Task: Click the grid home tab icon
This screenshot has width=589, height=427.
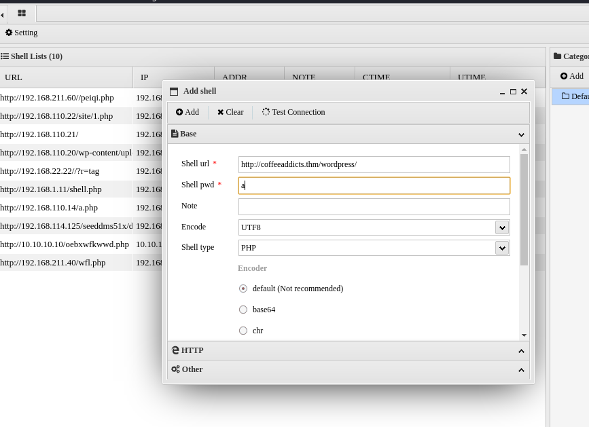Action: click(x=22, y=13)
